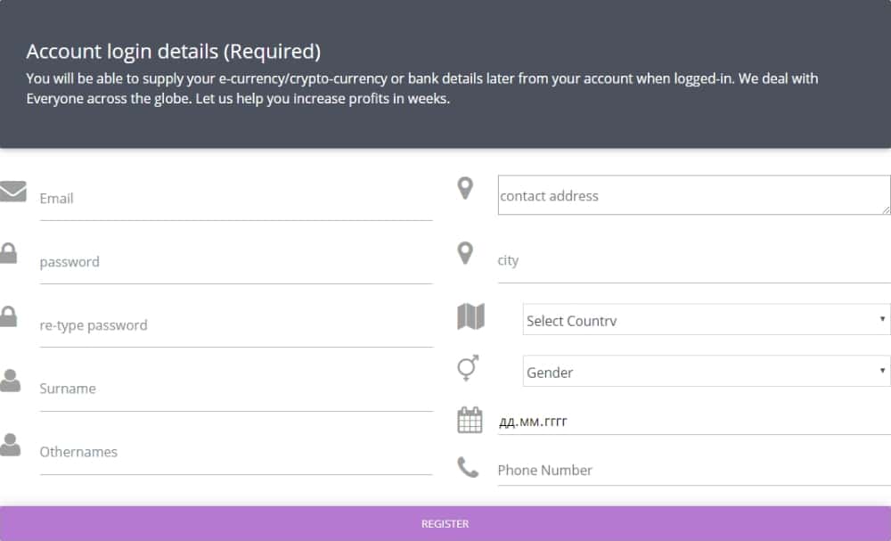Click the gender symbol icon

[x=469, y=368]
